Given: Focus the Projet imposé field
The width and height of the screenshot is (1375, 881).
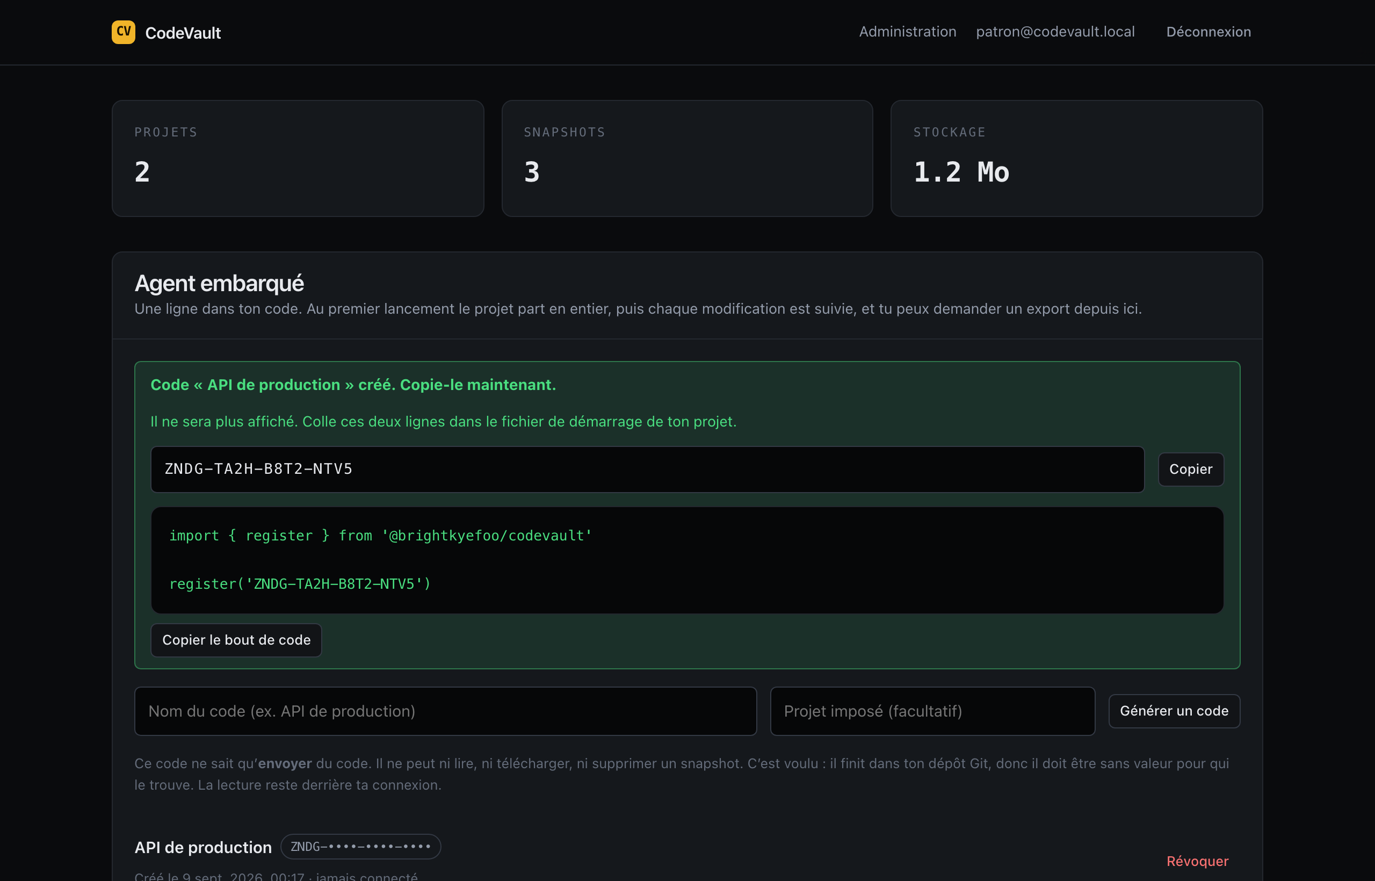Looking at the screenshot, I should pos(932,711).
